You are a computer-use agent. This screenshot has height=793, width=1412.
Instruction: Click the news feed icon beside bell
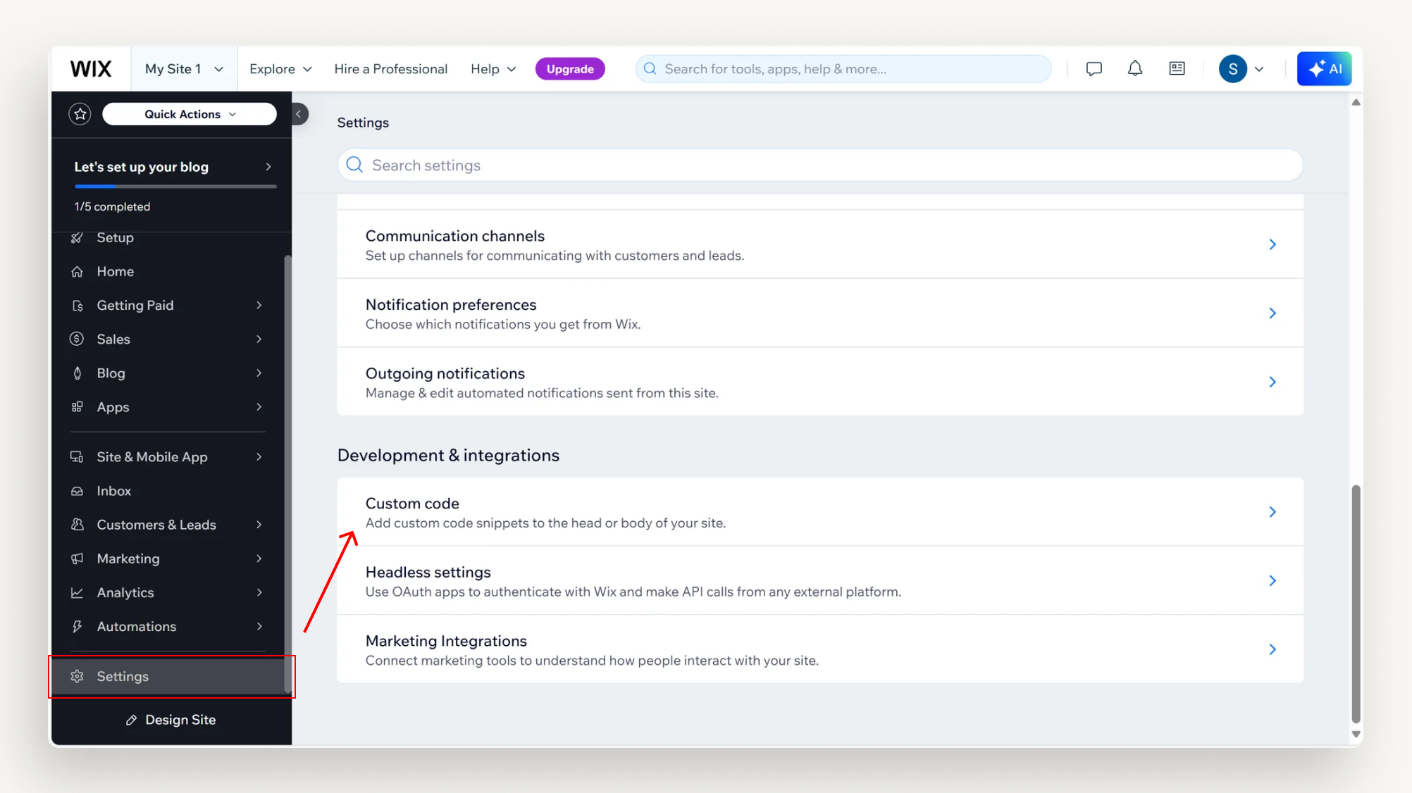point(1177,69)
